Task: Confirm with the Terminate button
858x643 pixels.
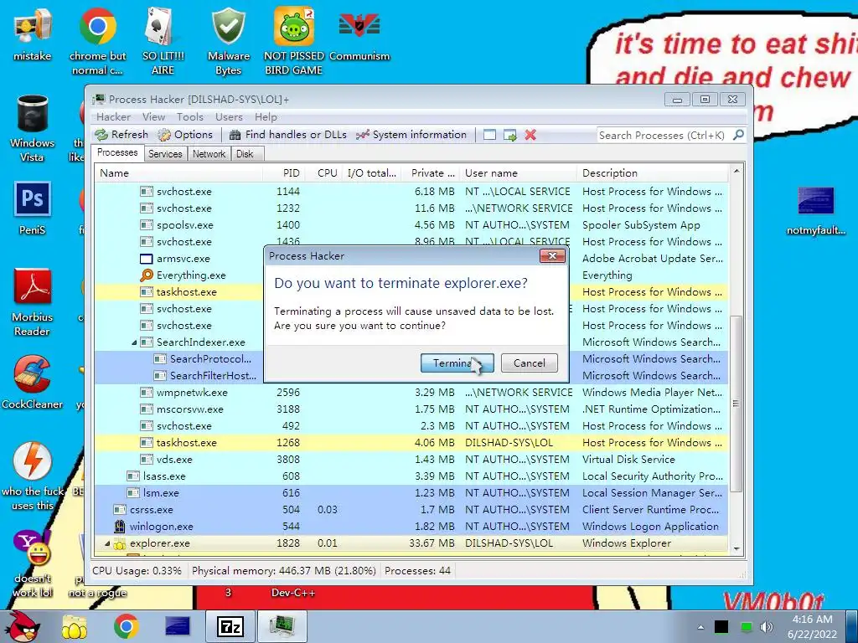Action: coord(457,363)
